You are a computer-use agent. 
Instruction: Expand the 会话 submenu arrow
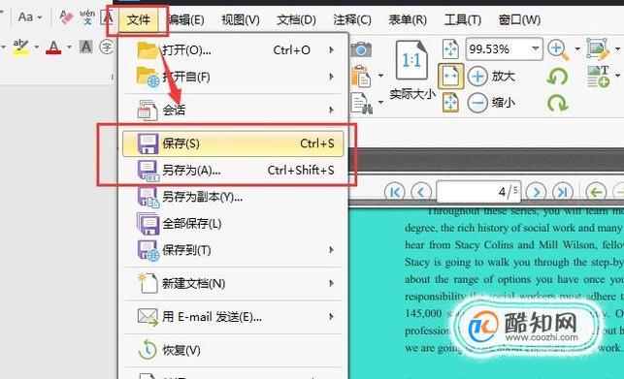[x=331, y=110]
